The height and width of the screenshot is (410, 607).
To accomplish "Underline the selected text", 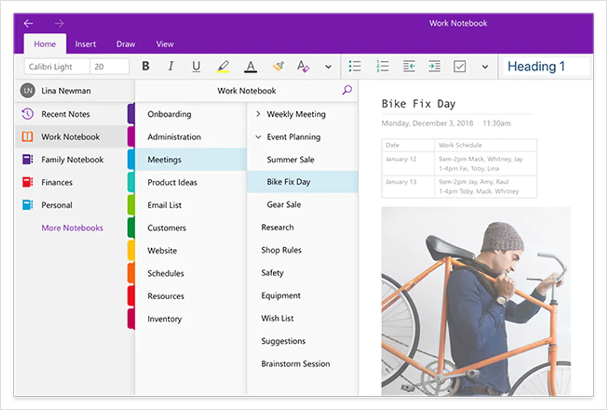I will [x=196, y=66].
